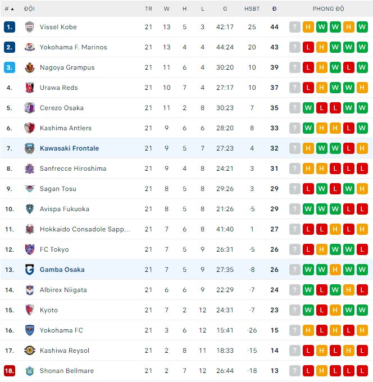
Task: Sort table by the # rank column
Action: coord(9,9)
